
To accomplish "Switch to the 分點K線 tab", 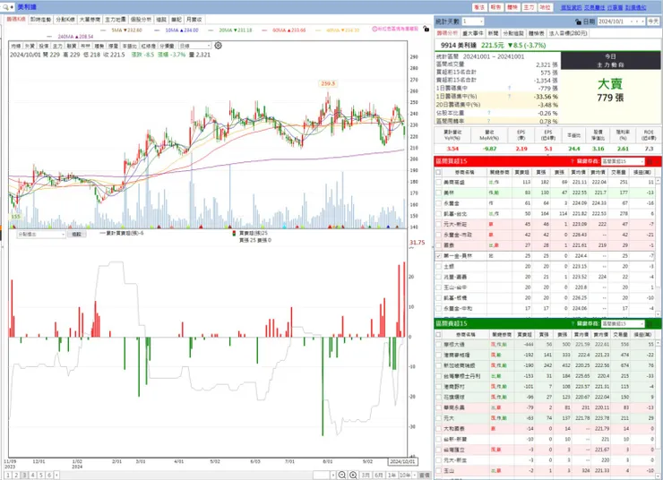I will [x=65, y=20].
